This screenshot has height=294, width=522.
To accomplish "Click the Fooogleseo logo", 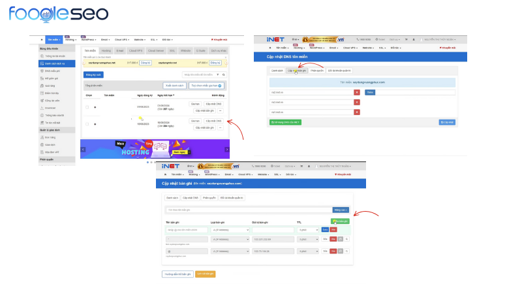I will pos(59,14).
